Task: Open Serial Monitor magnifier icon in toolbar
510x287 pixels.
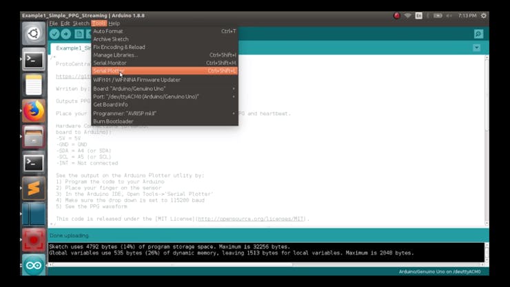Action: pyautogui.click(x=478, y=34)
